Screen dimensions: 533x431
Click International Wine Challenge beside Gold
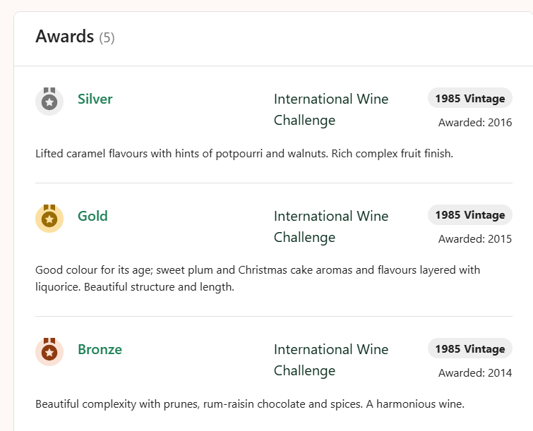click(331, 226)
